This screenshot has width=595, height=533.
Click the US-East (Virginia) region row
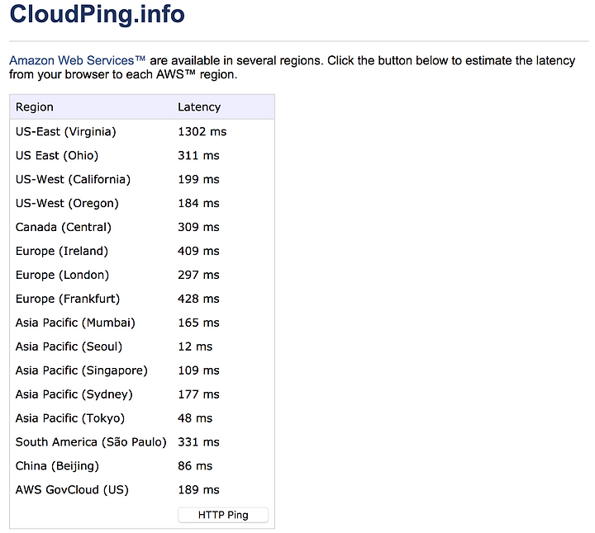142,132
